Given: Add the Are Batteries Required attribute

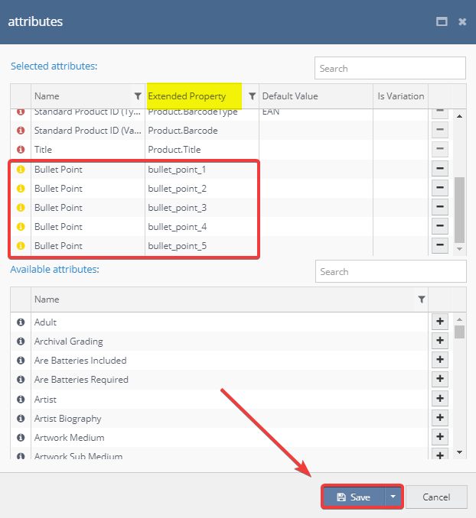Looking at the screenshot, I should [440, 379].
